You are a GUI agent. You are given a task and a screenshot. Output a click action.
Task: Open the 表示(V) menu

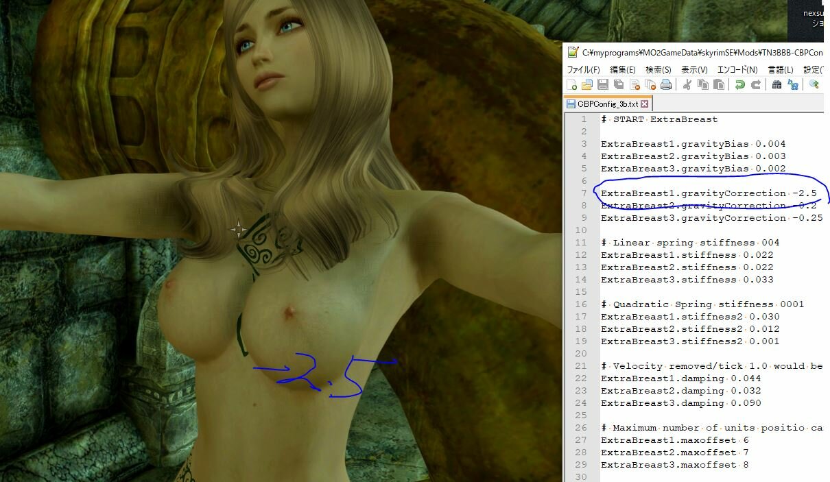pos(694,69)
